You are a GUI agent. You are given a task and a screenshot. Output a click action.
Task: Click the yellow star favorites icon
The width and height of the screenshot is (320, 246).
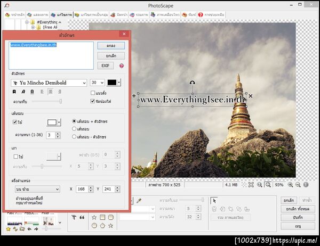8,229
